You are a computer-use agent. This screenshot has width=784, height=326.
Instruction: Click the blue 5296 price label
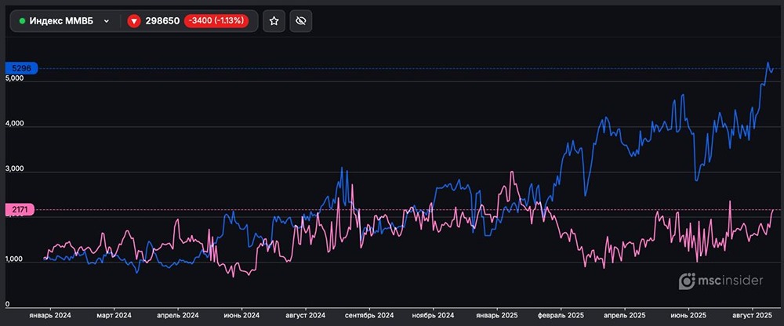tap(20, 68)
